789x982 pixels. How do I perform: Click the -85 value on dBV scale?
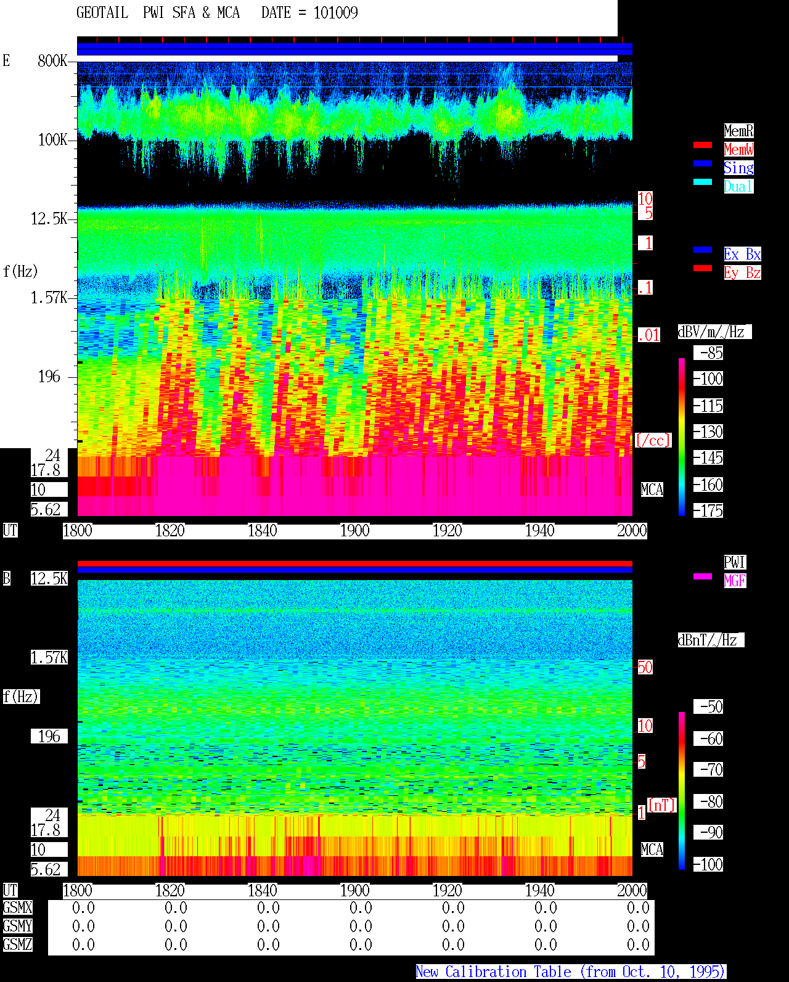708,353
